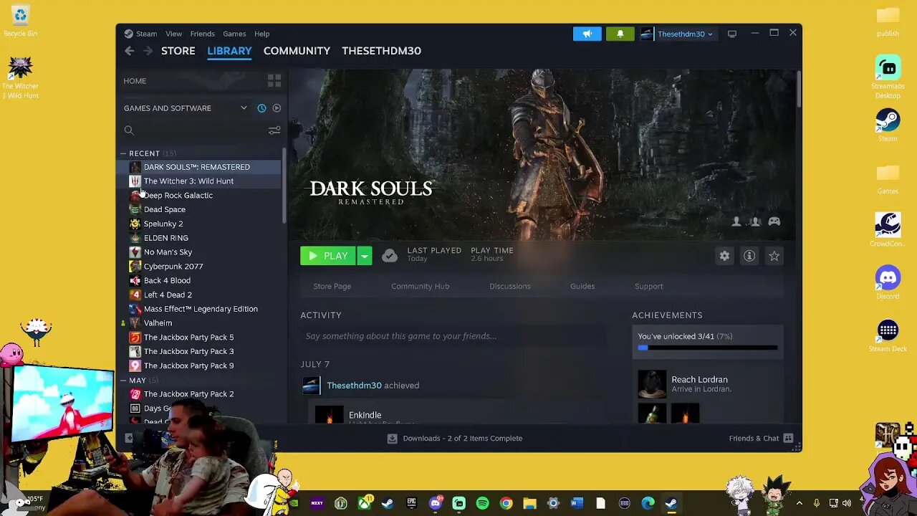The image size is (917, 516).
Task: Switch to the COMMUNITY section
Action: 297,51
